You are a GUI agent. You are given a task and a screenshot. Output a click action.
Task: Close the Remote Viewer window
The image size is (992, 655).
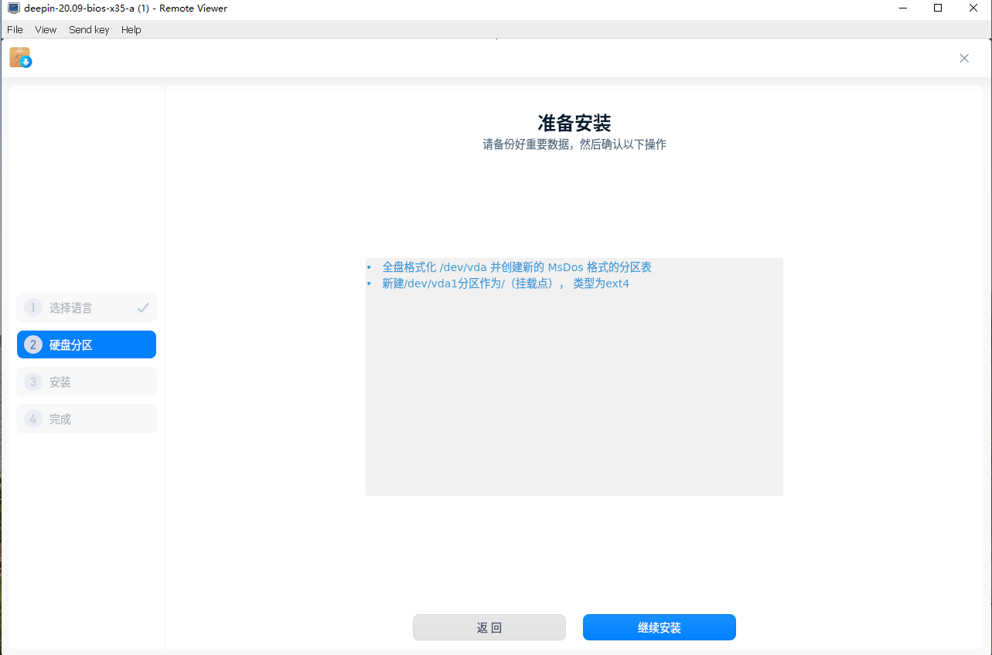973,8
